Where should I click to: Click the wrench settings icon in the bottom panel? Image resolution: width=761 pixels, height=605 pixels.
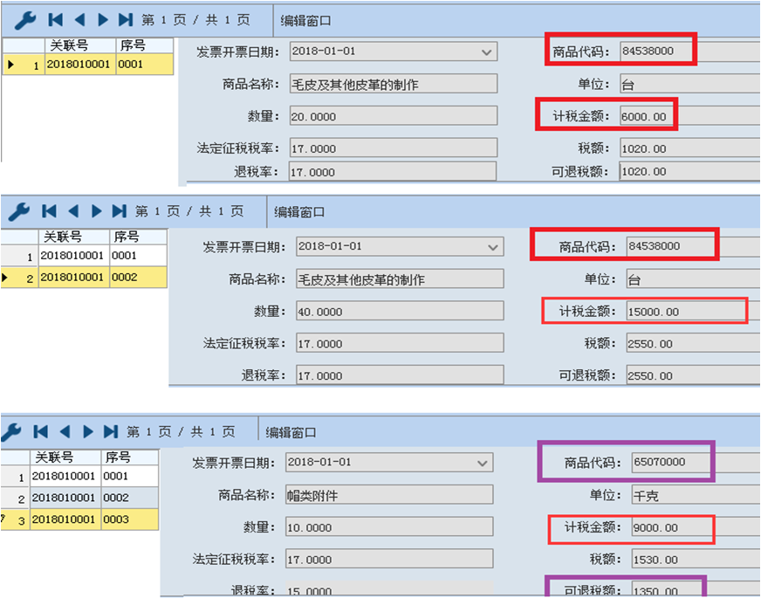tap(11, 431)
